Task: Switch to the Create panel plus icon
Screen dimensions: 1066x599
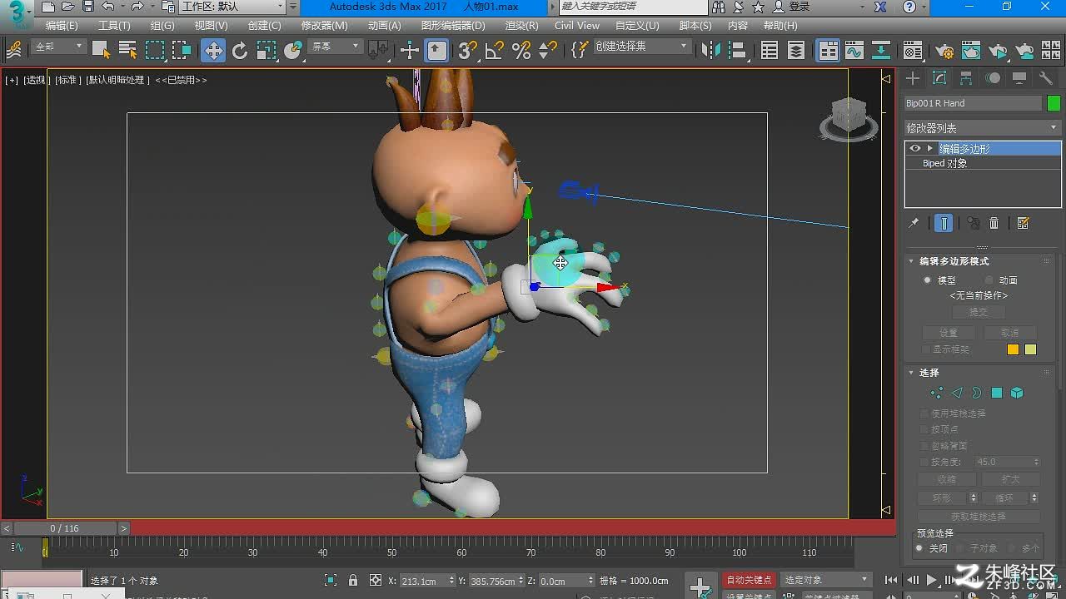Action: [x=913, y=78]
